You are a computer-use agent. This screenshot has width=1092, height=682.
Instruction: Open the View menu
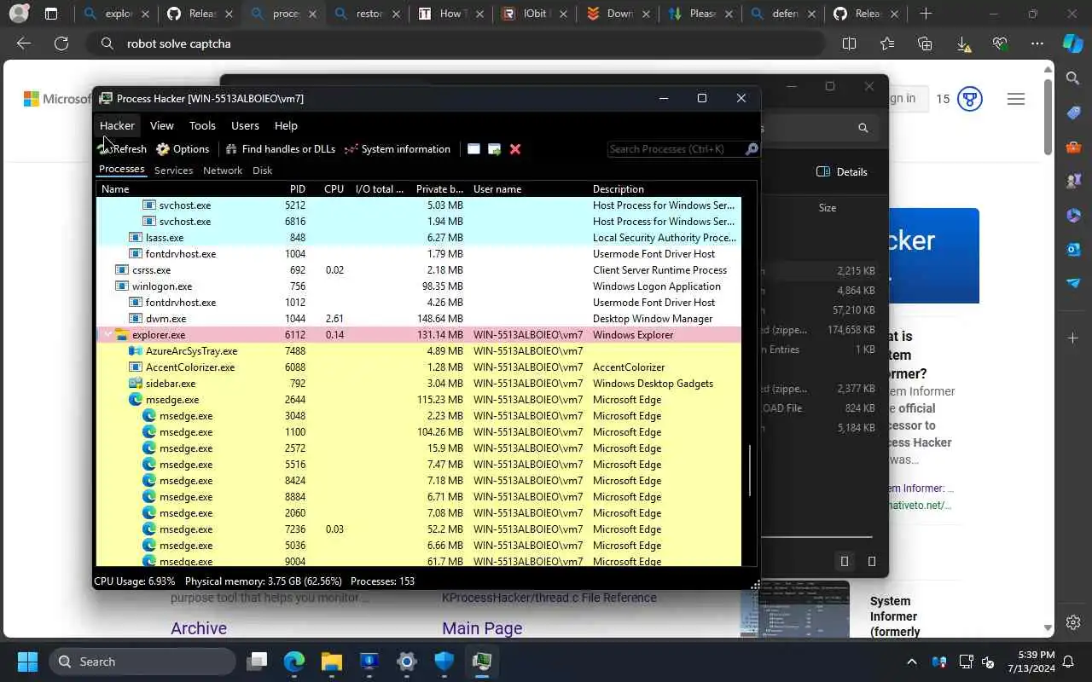point(162,125)
